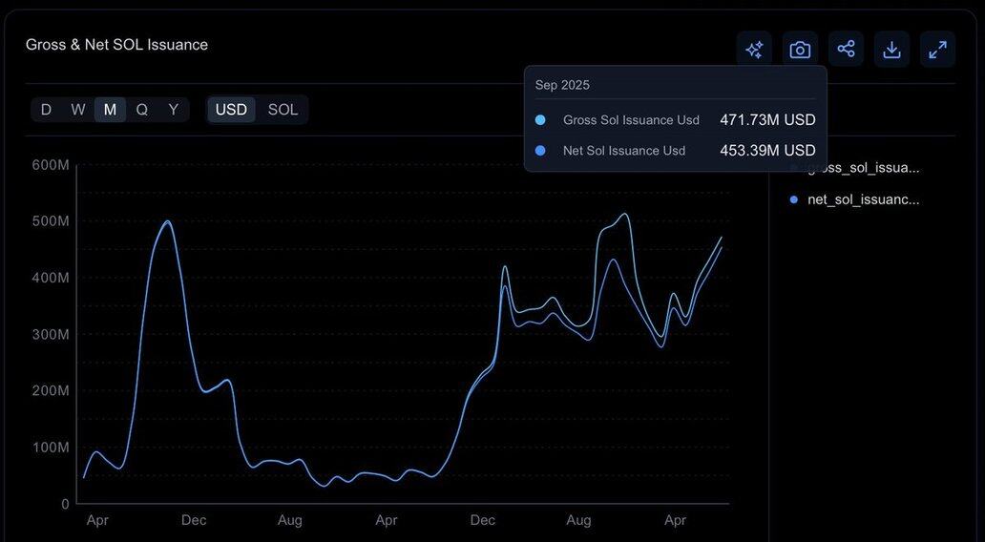Toggle the net_sol_issuance legend series
The width and height of the screenshot is (985, 542).
point(863,199)
